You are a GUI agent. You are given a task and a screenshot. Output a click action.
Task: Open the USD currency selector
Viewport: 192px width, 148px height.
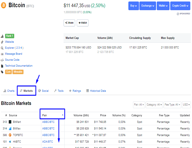point(186,105)
